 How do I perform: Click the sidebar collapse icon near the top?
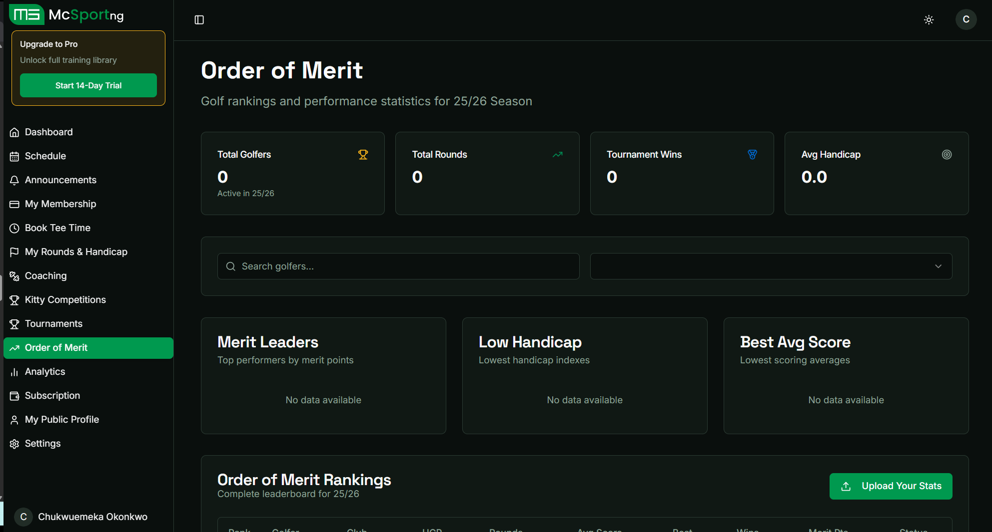(199, 19)
